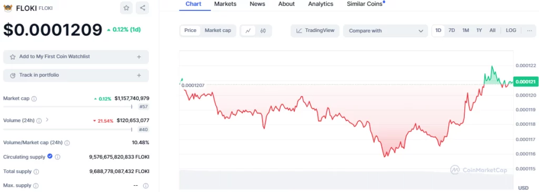Click the info icon right of Max. supply dashes

click(146, 186)
